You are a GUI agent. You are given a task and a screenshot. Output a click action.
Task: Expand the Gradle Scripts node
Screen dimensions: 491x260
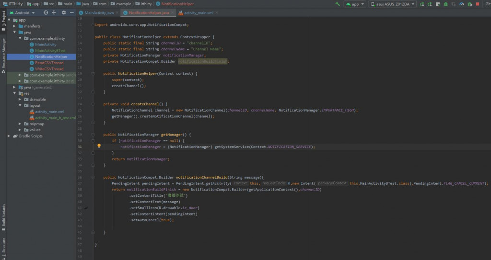(9, 136)
